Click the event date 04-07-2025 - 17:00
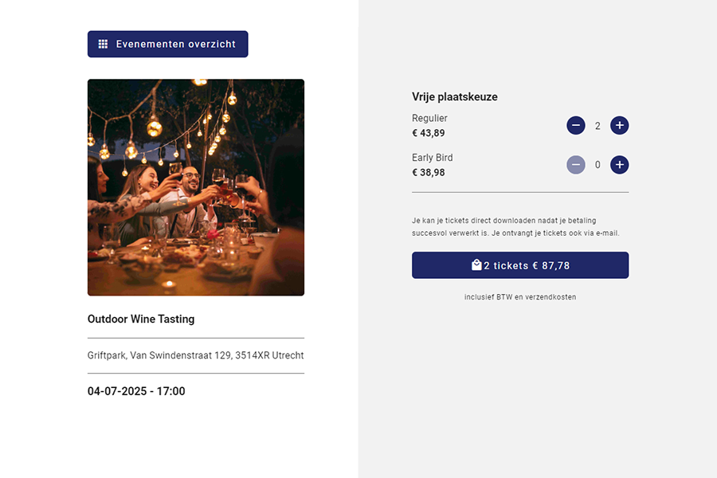Viewport: 717px width, 478px height. 136,391
